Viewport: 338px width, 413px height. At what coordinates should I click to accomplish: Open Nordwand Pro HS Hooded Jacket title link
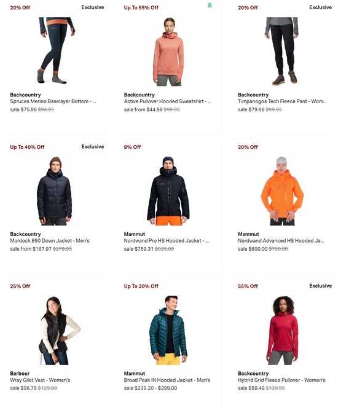[166, 241]
